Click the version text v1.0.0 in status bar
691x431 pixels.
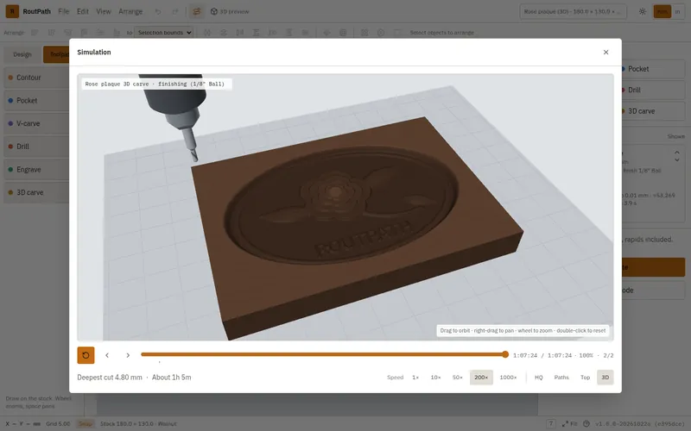[640, 424]
